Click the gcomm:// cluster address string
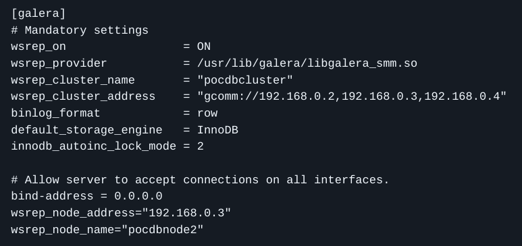Screen dimensions: 522x246 pyautogui.click(x=352, y=96)
